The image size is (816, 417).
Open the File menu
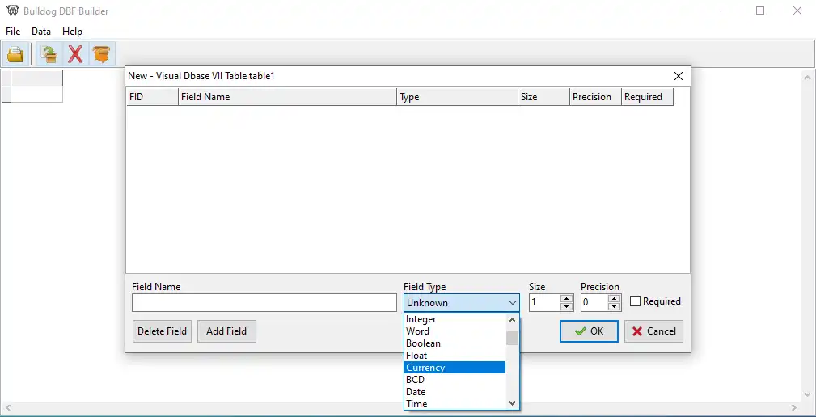coord(13,32)
